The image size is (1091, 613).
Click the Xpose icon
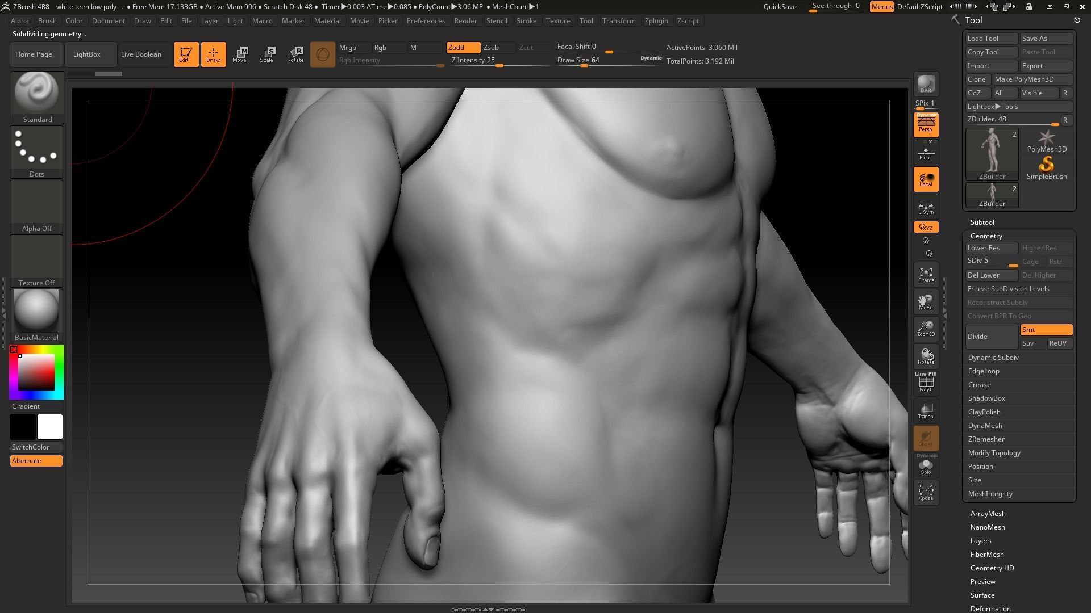pos(926,492)
